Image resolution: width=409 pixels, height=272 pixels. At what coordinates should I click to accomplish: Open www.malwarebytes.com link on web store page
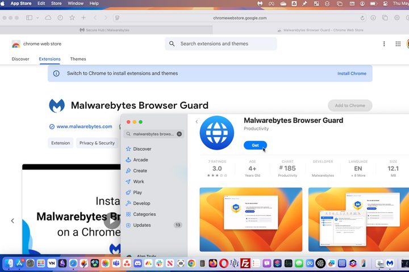[x=84, y=126]
